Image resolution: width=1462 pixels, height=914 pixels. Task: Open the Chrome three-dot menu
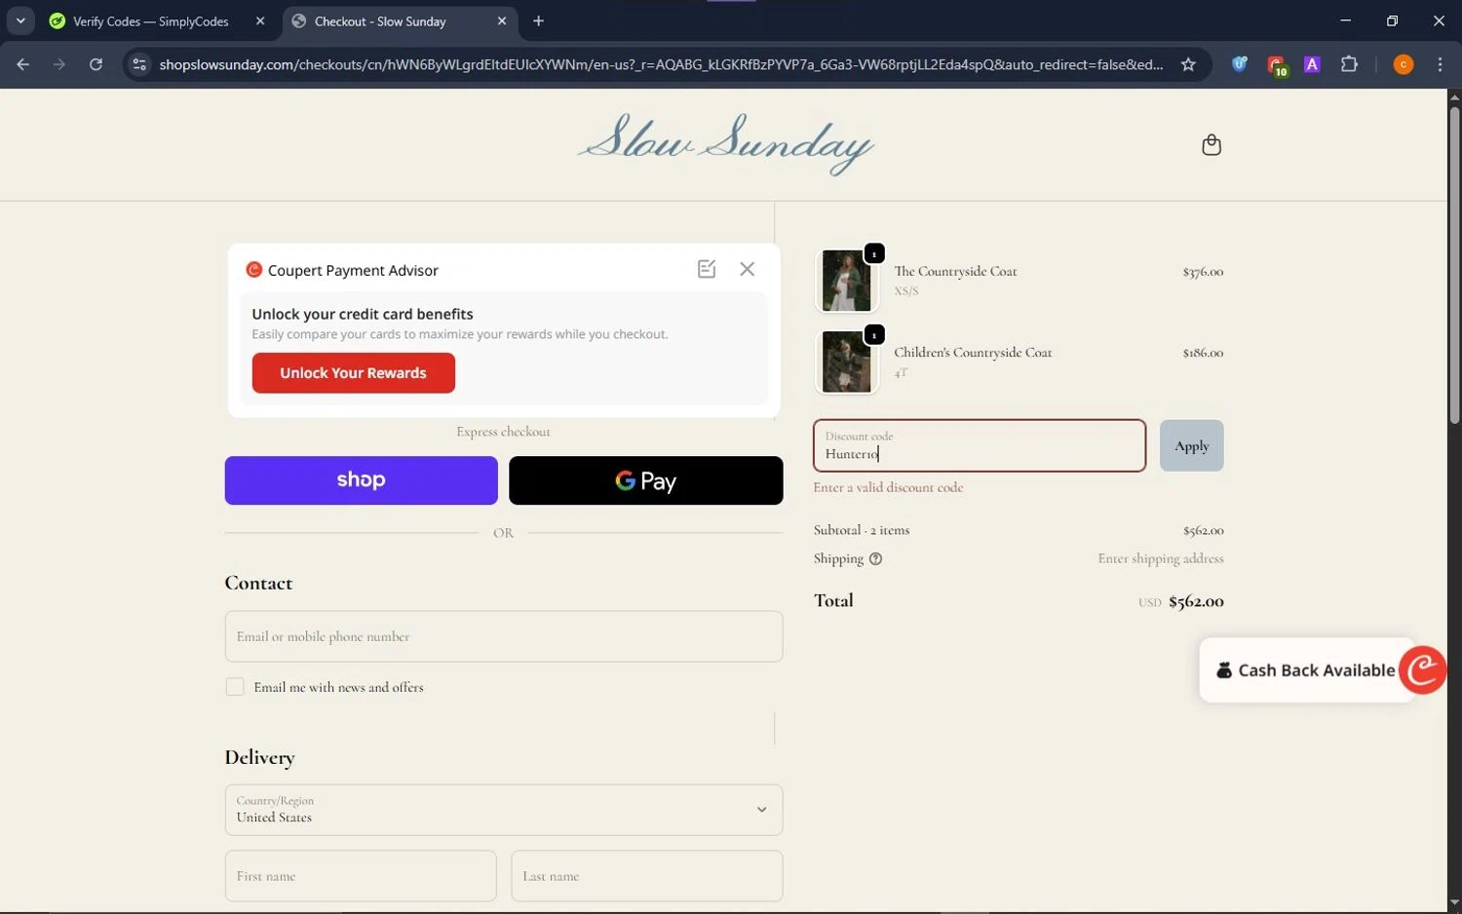pos(1440,64)
